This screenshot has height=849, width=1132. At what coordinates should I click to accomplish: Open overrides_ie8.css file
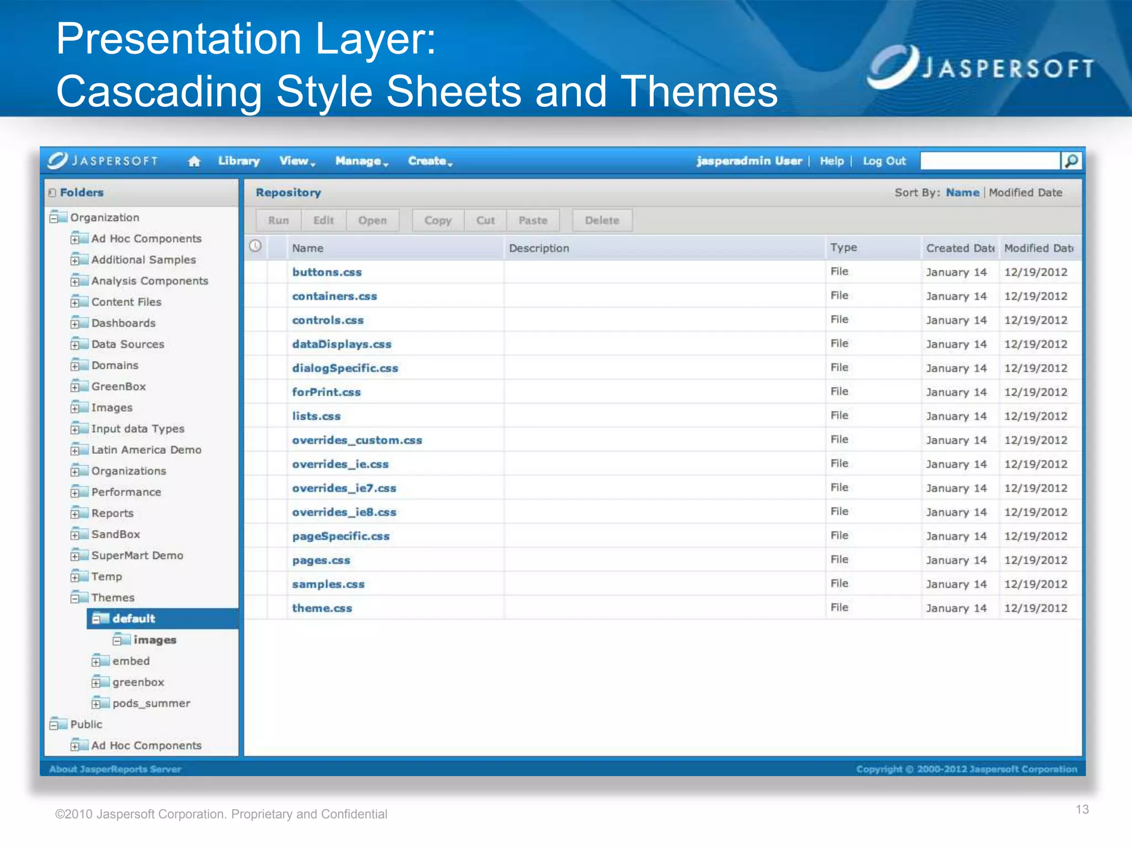click(x=344, y=512)
